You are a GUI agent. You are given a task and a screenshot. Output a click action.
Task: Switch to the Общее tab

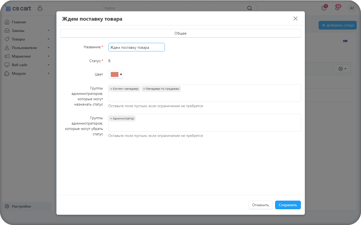(x=180, y=33)
